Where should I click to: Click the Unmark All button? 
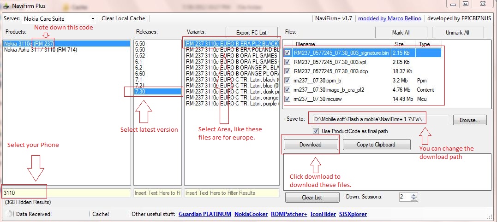coord(458,33)
